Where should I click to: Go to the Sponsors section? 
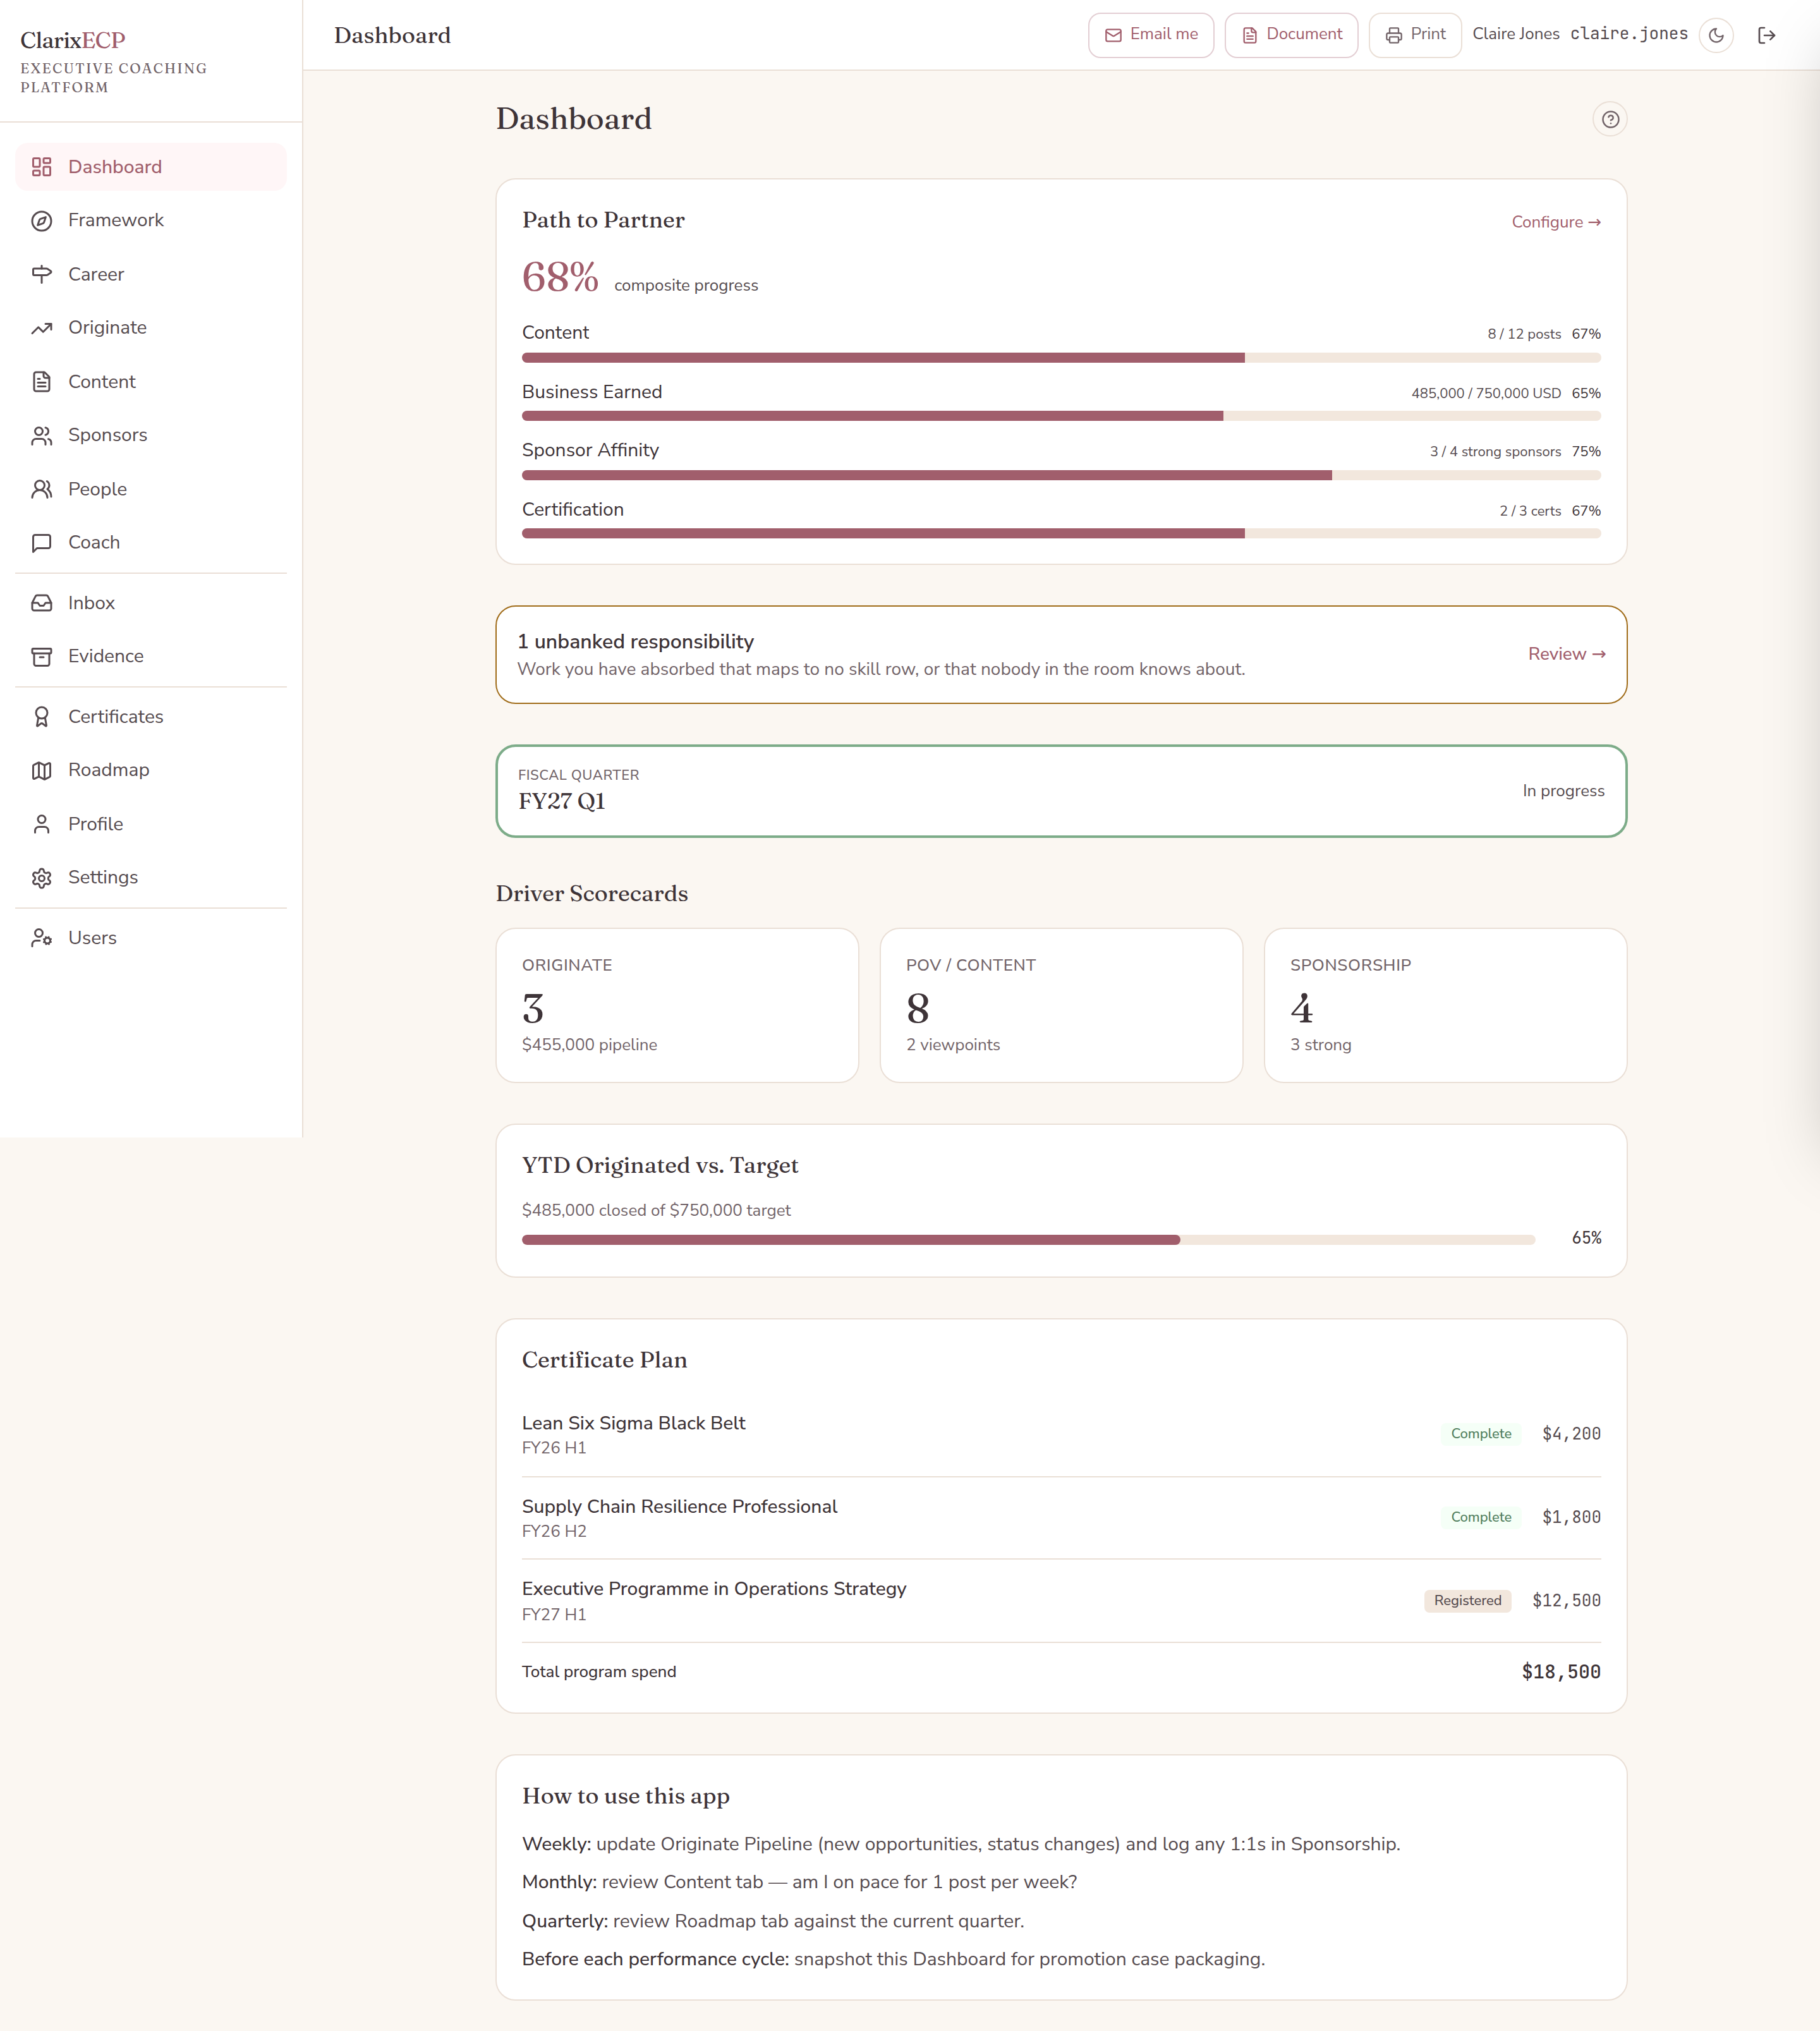(x=151, y=435)
